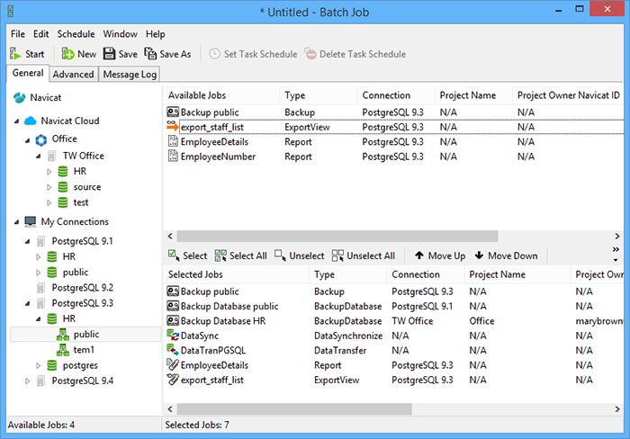Click the Set Task Schedule clock icon

(215, 54)
